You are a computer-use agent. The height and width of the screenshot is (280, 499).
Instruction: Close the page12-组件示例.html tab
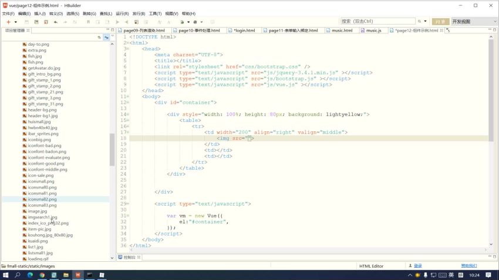pos(441,30)
